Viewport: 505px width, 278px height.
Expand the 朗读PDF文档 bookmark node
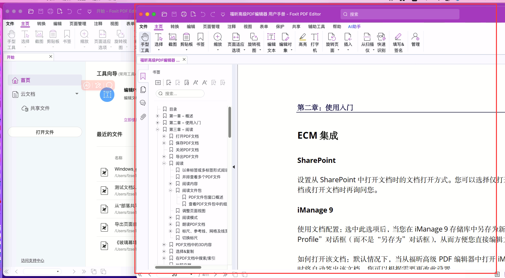click(x=171, y=224)
